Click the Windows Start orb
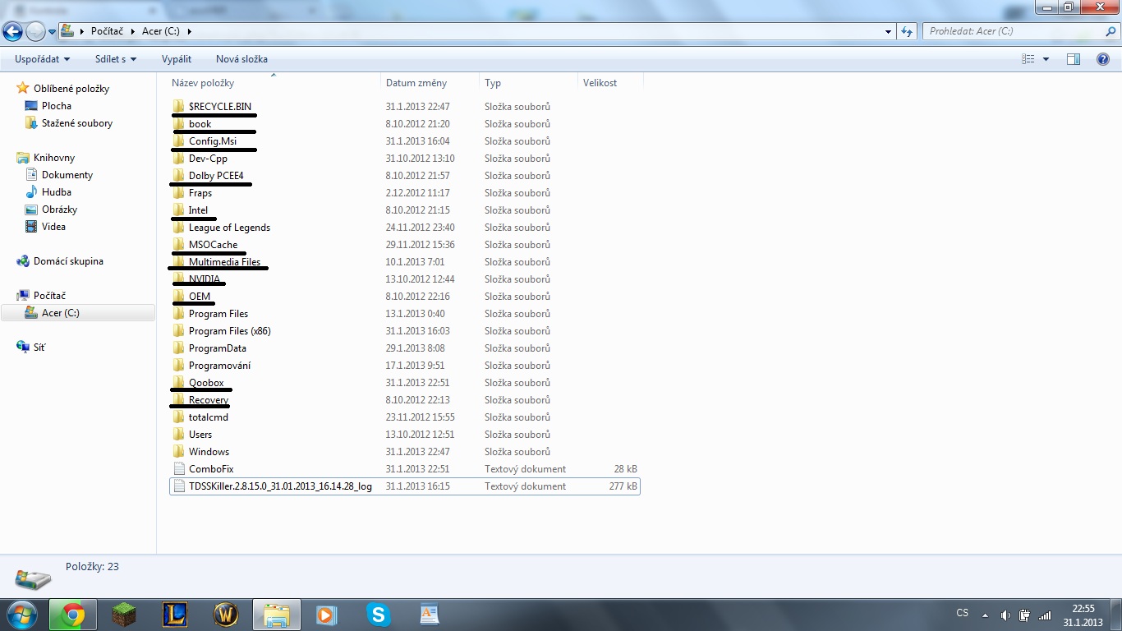1122x631 pixels. [21, 615]
